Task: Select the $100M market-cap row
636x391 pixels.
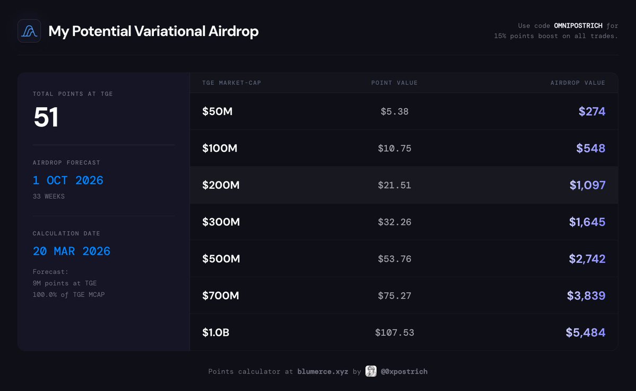Action: pos(404,148)
